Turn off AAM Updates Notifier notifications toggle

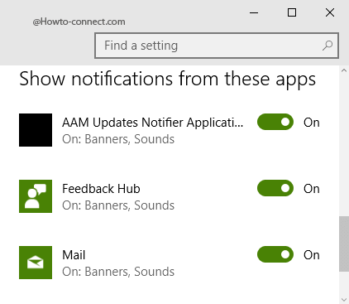point(275,122)
